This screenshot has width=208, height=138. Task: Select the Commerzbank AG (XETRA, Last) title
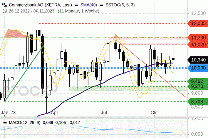(x=40, y=5)
